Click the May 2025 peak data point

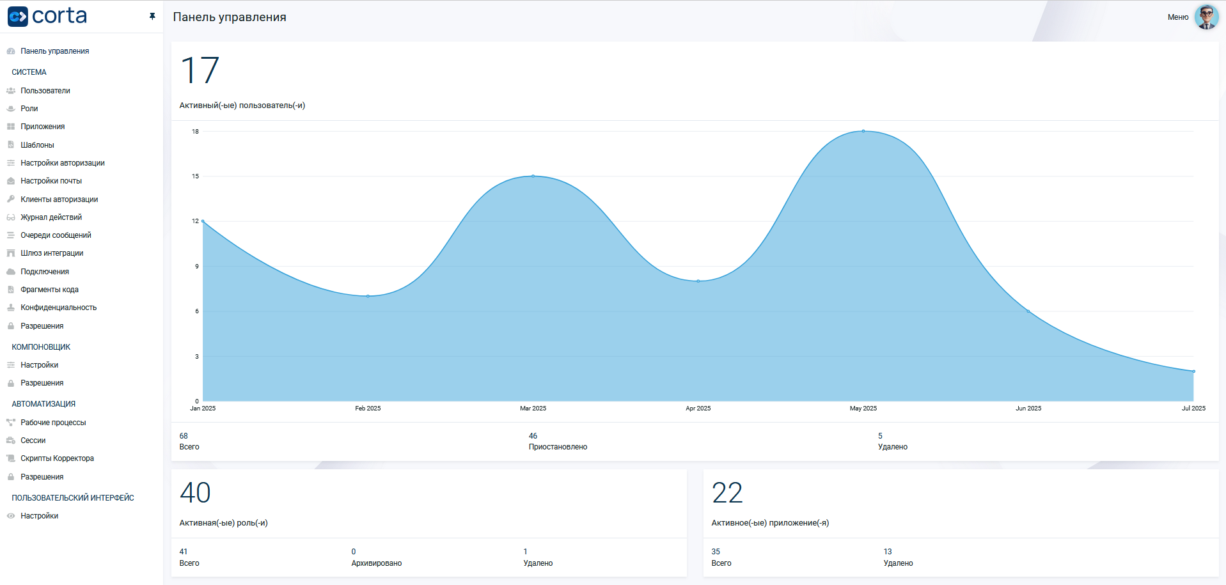coord(863,131)
